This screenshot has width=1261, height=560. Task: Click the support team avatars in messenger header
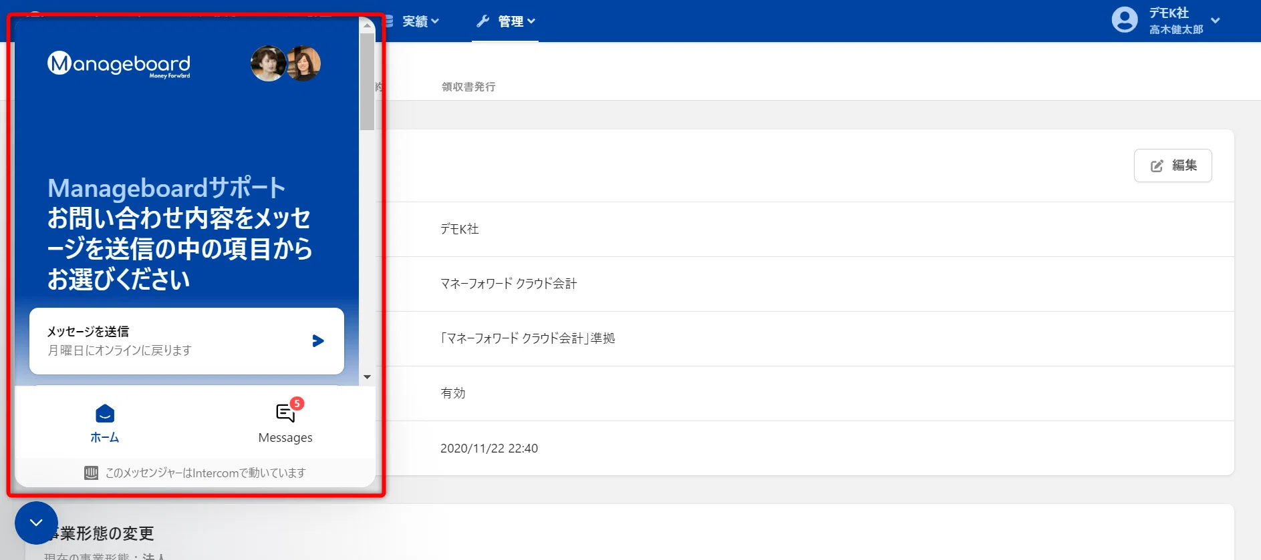pos(285,63)
